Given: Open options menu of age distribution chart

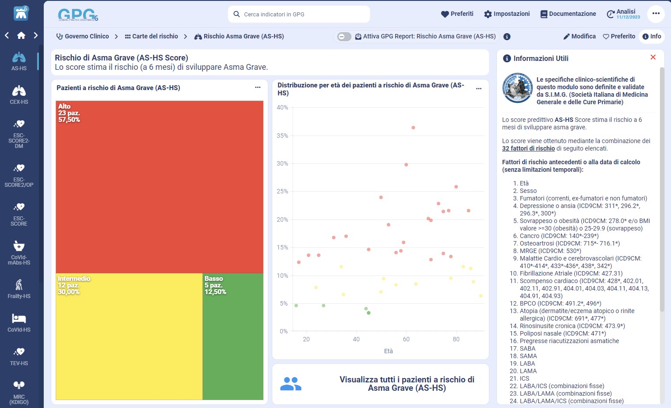Looking at the screenshot, I should tap(479, 89).
